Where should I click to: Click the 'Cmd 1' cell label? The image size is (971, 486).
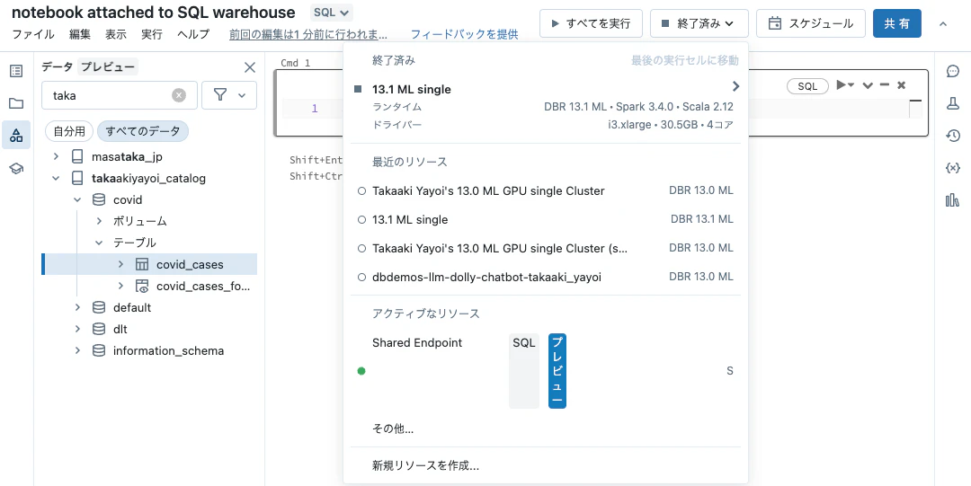[x=296, y=63]
